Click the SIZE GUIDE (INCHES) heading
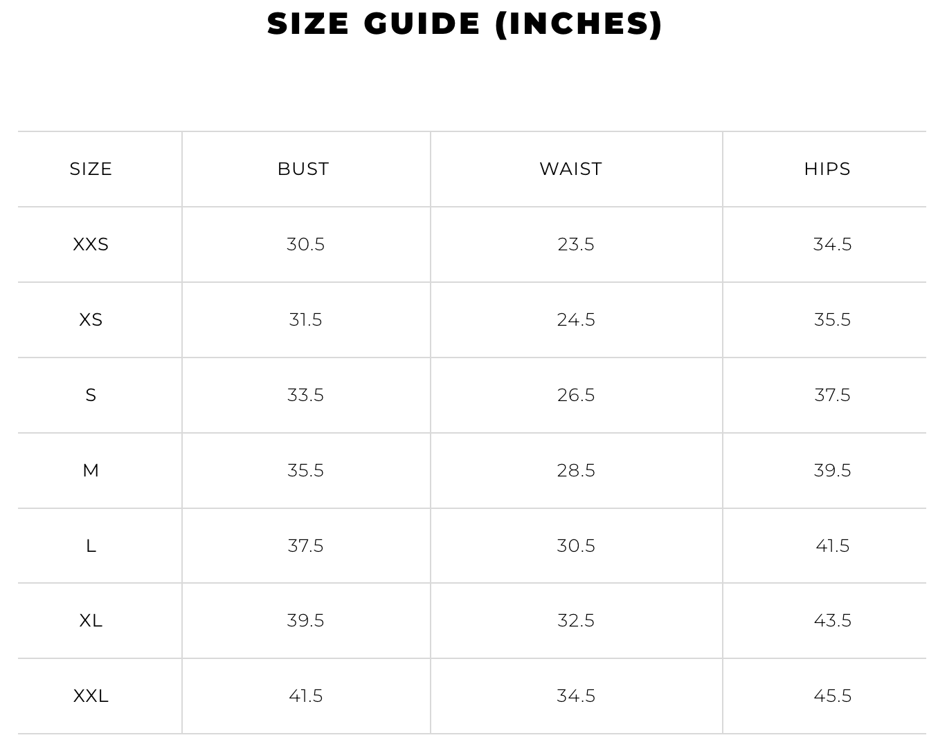 pyautogui.click(x=465, y=24)
